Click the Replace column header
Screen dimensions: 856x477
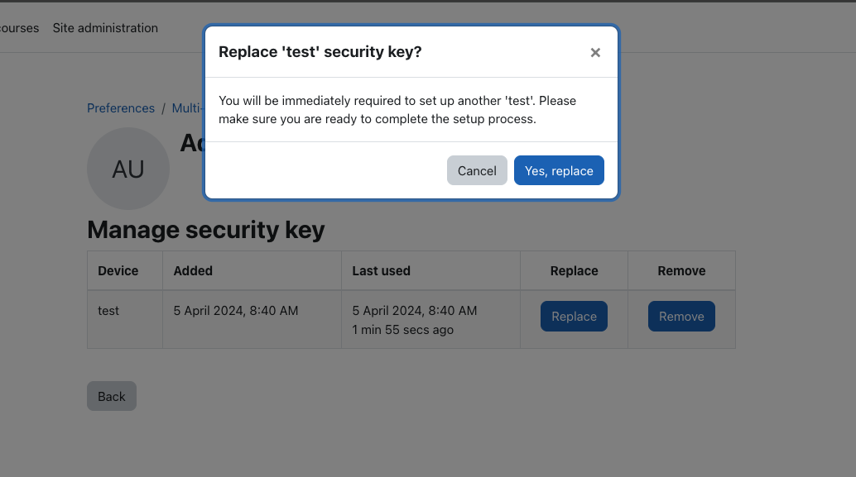point(574,271)
